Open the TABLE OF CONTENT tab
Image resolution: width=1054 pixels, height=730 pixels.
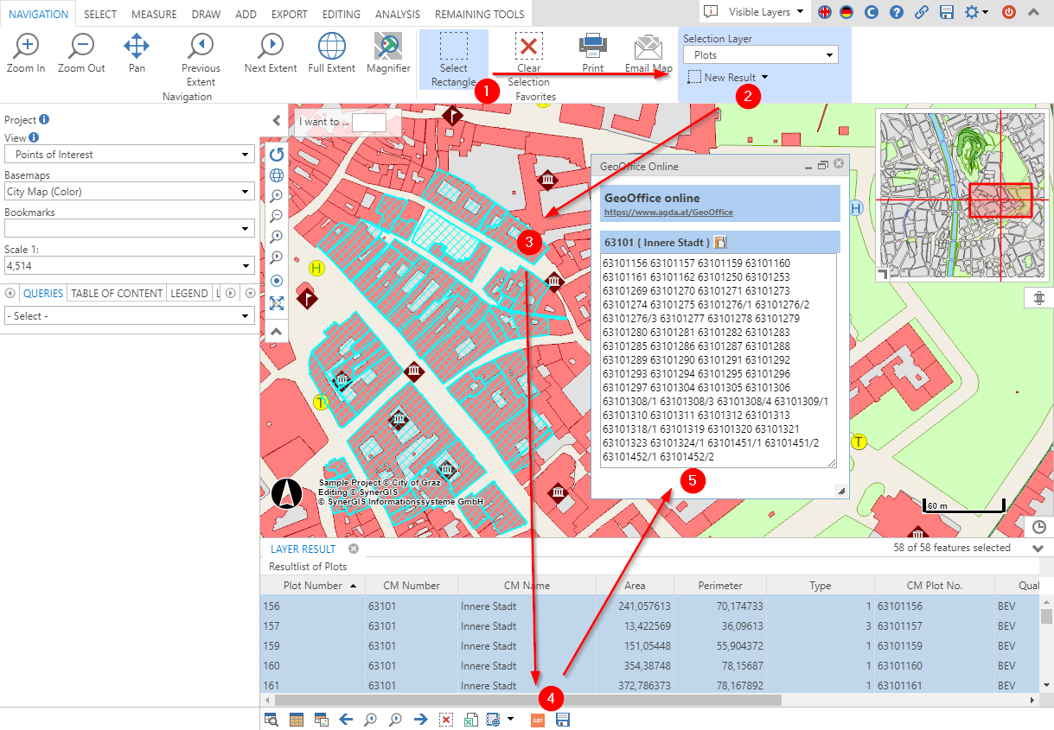[117, 294]
